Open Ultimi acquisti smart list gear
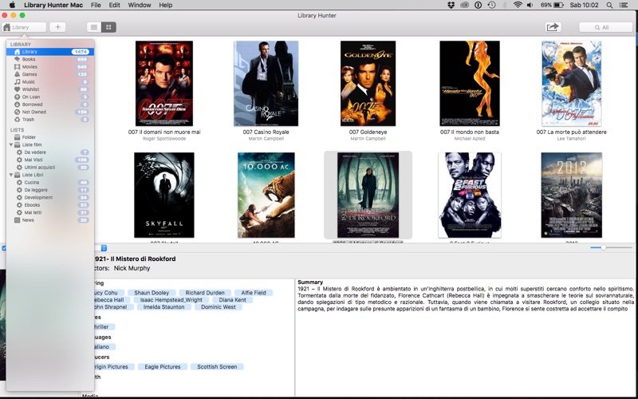The width and height of the screenshot is (638, 399). pos(19,168)
